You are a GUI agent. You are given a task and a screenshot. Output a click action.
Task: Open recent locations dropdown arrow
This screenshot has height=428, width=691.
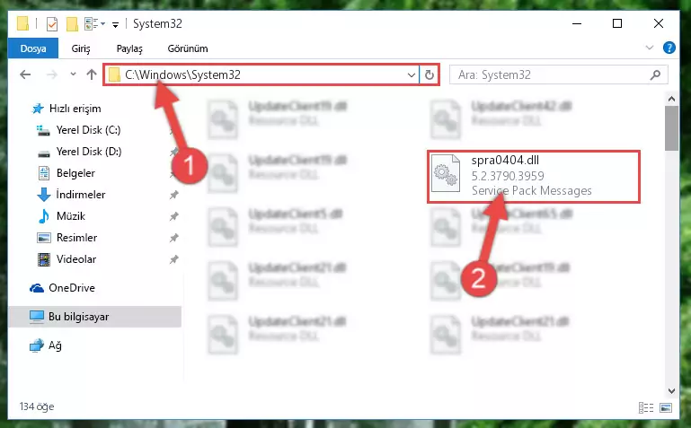pos(73,74)
